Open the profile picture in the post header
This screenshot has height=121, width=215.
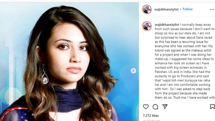click(147, 9)
